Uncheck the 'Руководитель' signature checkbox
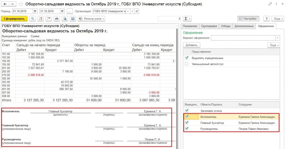Screen dimensions: 286x149 [187, 129]
